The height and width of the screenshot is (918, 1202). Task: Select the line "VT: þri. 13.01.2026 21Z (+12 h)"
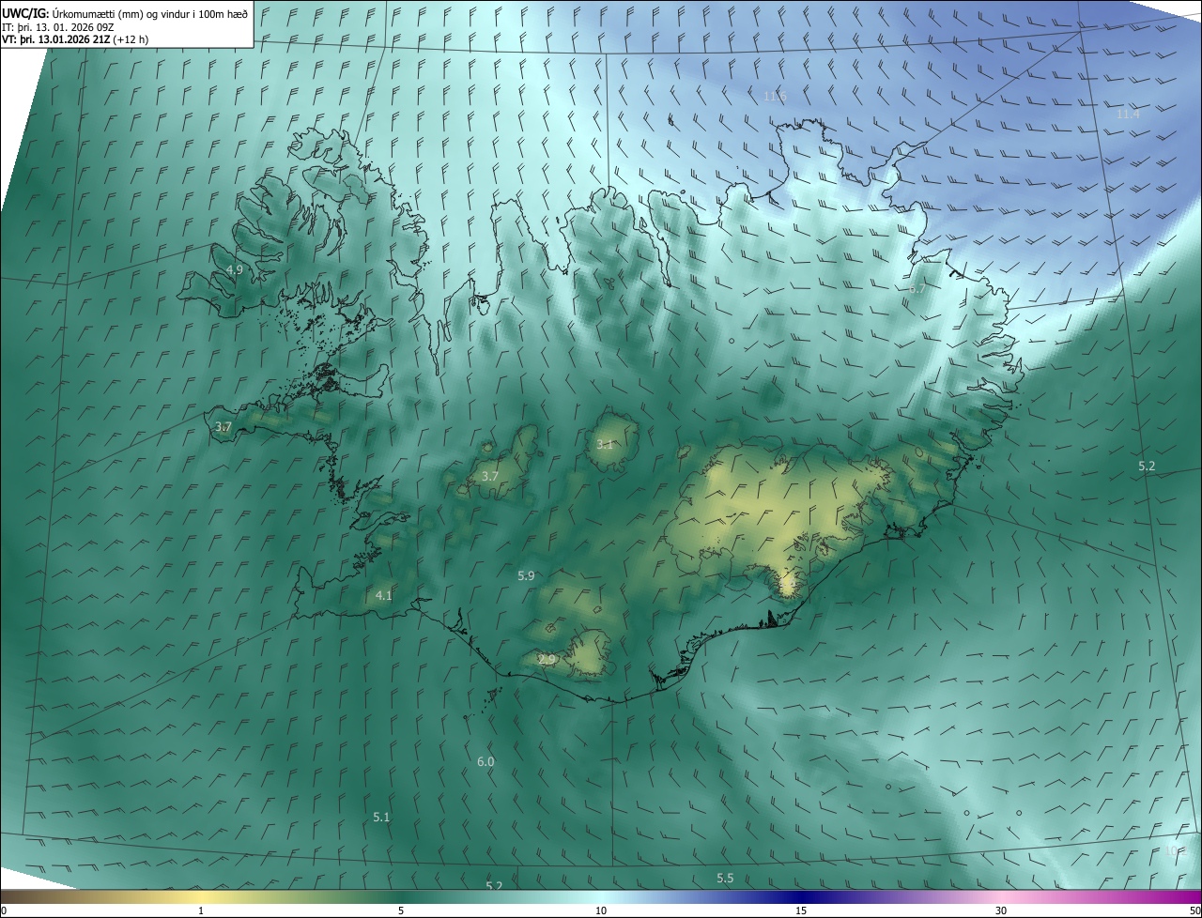[x=74, y=38]
